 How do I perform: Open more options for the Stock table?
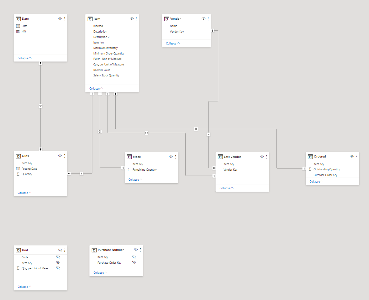click(x=176, y=157)
